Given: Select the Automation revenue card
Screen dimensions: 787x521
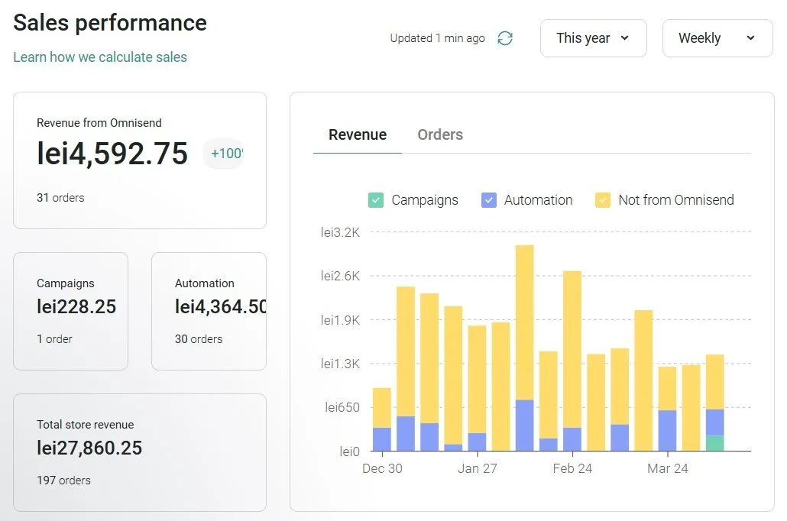Looking at the screenshot, I should [x=209, y=311].
